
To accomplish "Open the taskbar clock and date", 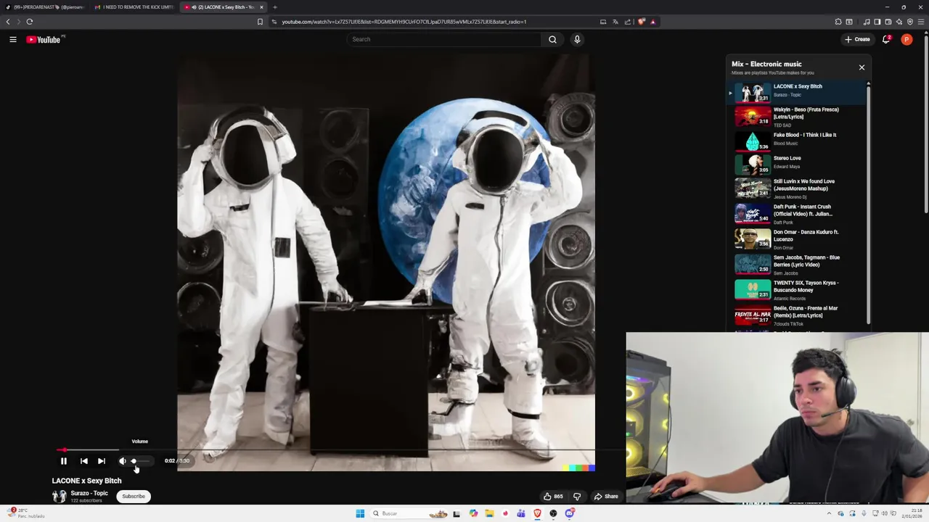I will point(911,513).
